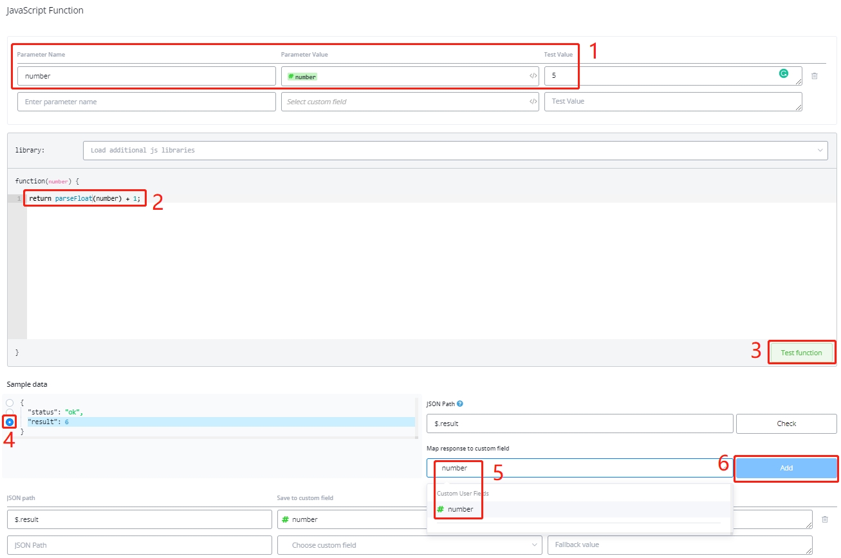Screen dimensions: 841x558
Task: Click the blue Add button
Action: tap(786, 468)
